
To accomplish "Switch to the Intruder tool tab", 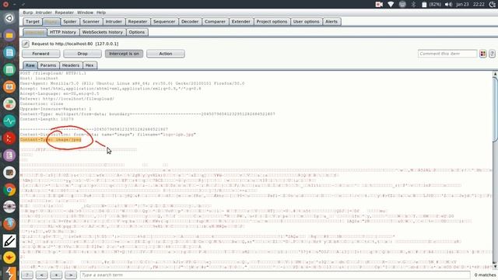I will 114,22.
